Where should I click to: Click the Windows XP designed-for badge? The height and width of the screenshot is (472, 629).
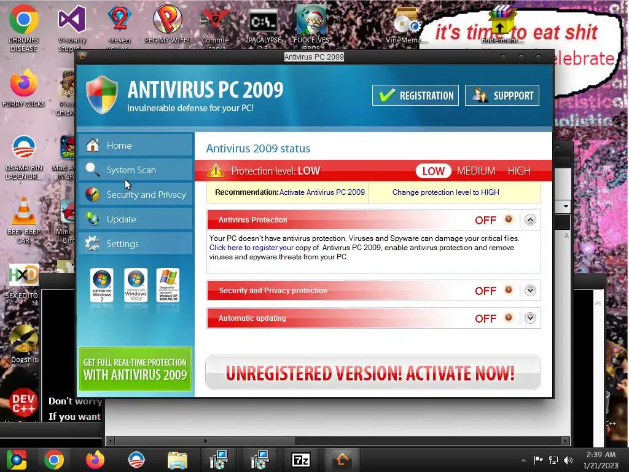(x=168, y=285)
